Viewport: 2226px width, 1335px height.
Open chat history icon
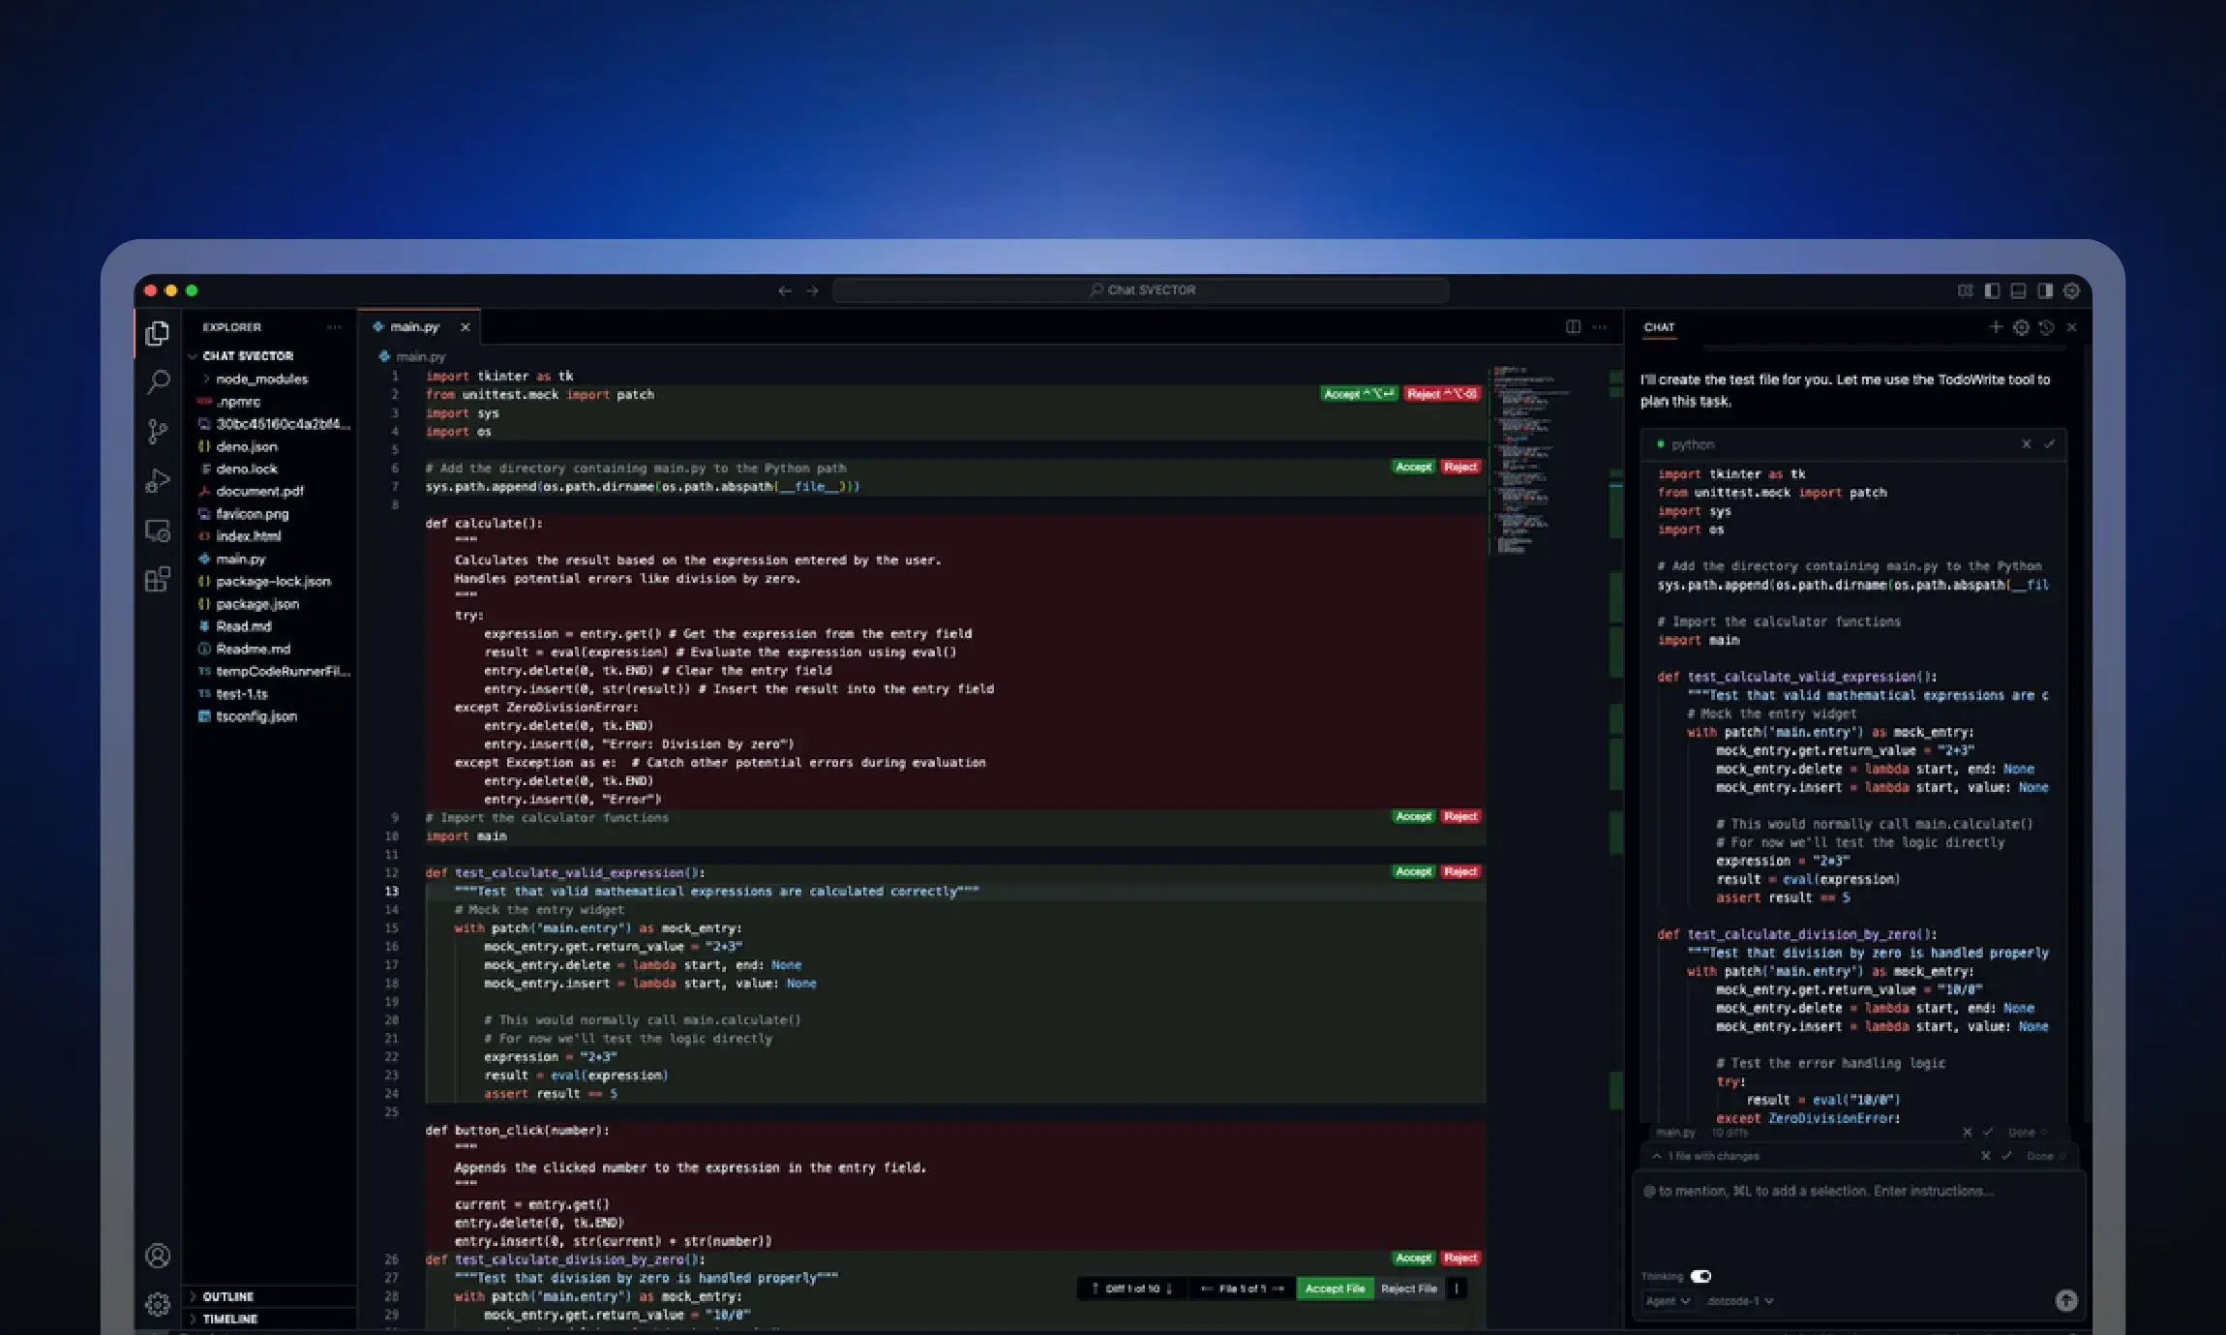[2046, 327]
